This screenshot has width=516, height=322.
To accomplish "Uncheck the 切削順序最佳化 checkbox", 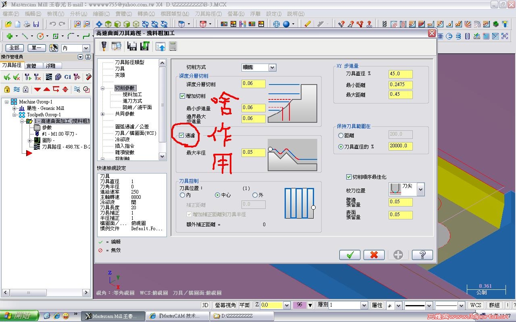I will click(x=349, y=177).
